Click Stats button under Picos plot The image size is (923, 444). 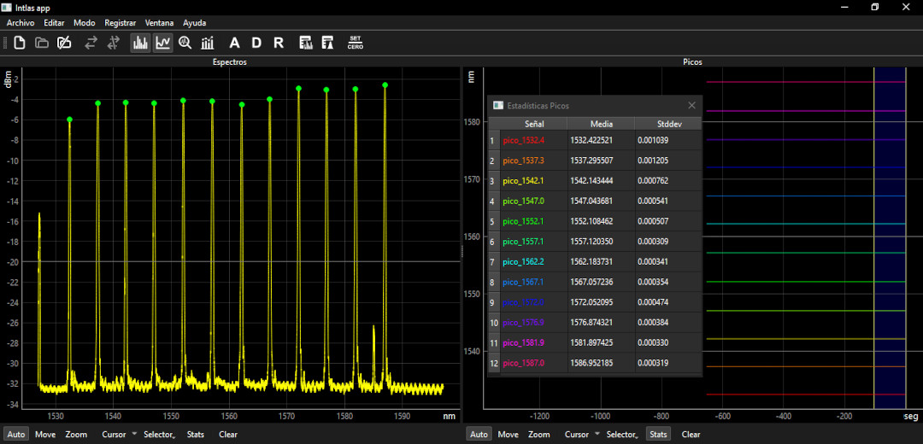[x=658, y=435]
